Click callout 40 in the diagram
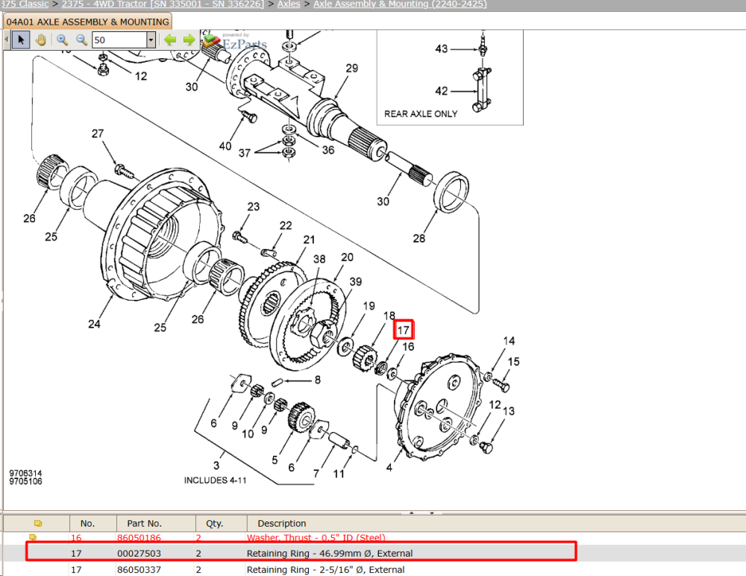Screen dimensions: 746x576 pyautogui.click(x=225, y=145)
